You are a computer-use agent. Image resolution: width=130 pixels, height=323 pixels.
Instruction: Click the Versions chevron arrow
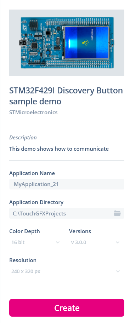pos(118,242)
